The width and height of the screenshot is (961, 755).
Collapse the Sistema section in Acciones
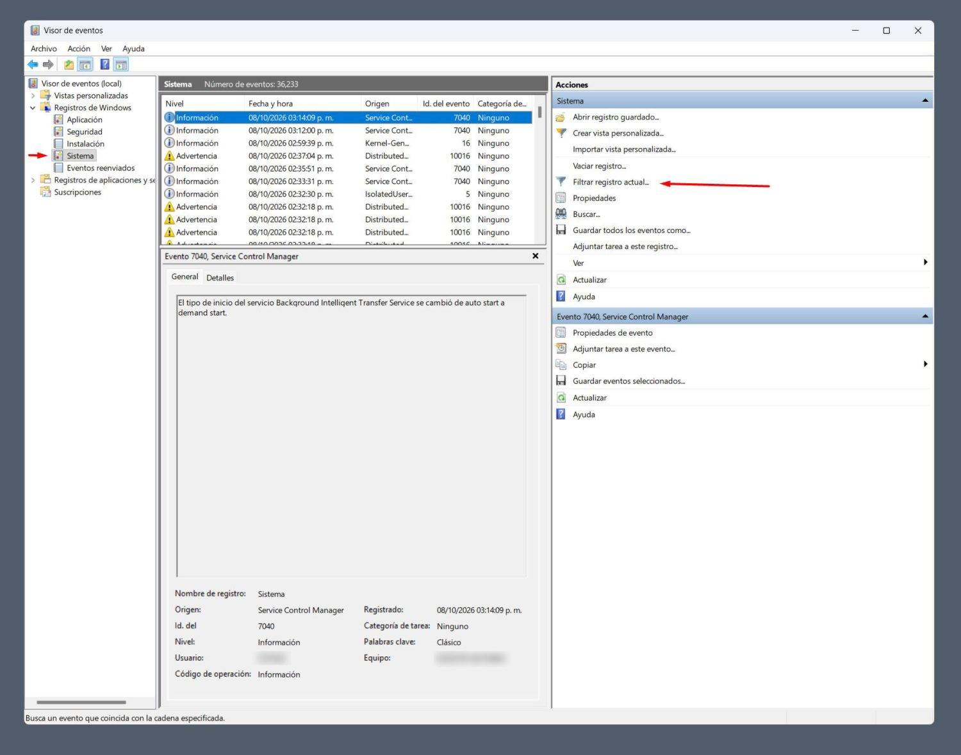(925, 101)
